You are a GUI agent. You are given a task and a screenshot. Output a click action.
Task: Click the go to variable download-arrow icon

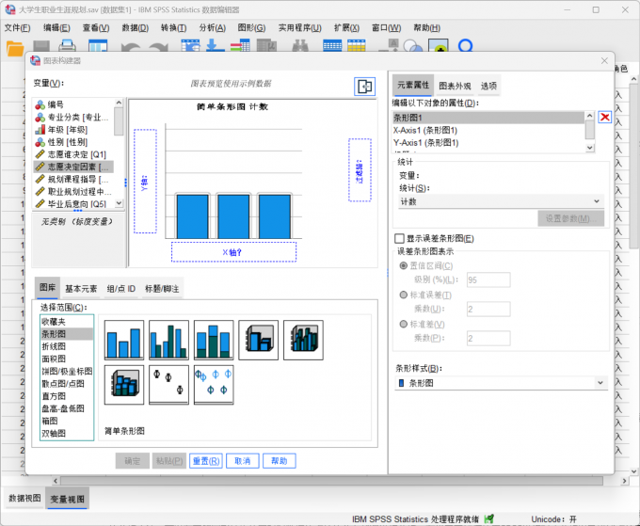pyautogui.click(x=215, y=46)
